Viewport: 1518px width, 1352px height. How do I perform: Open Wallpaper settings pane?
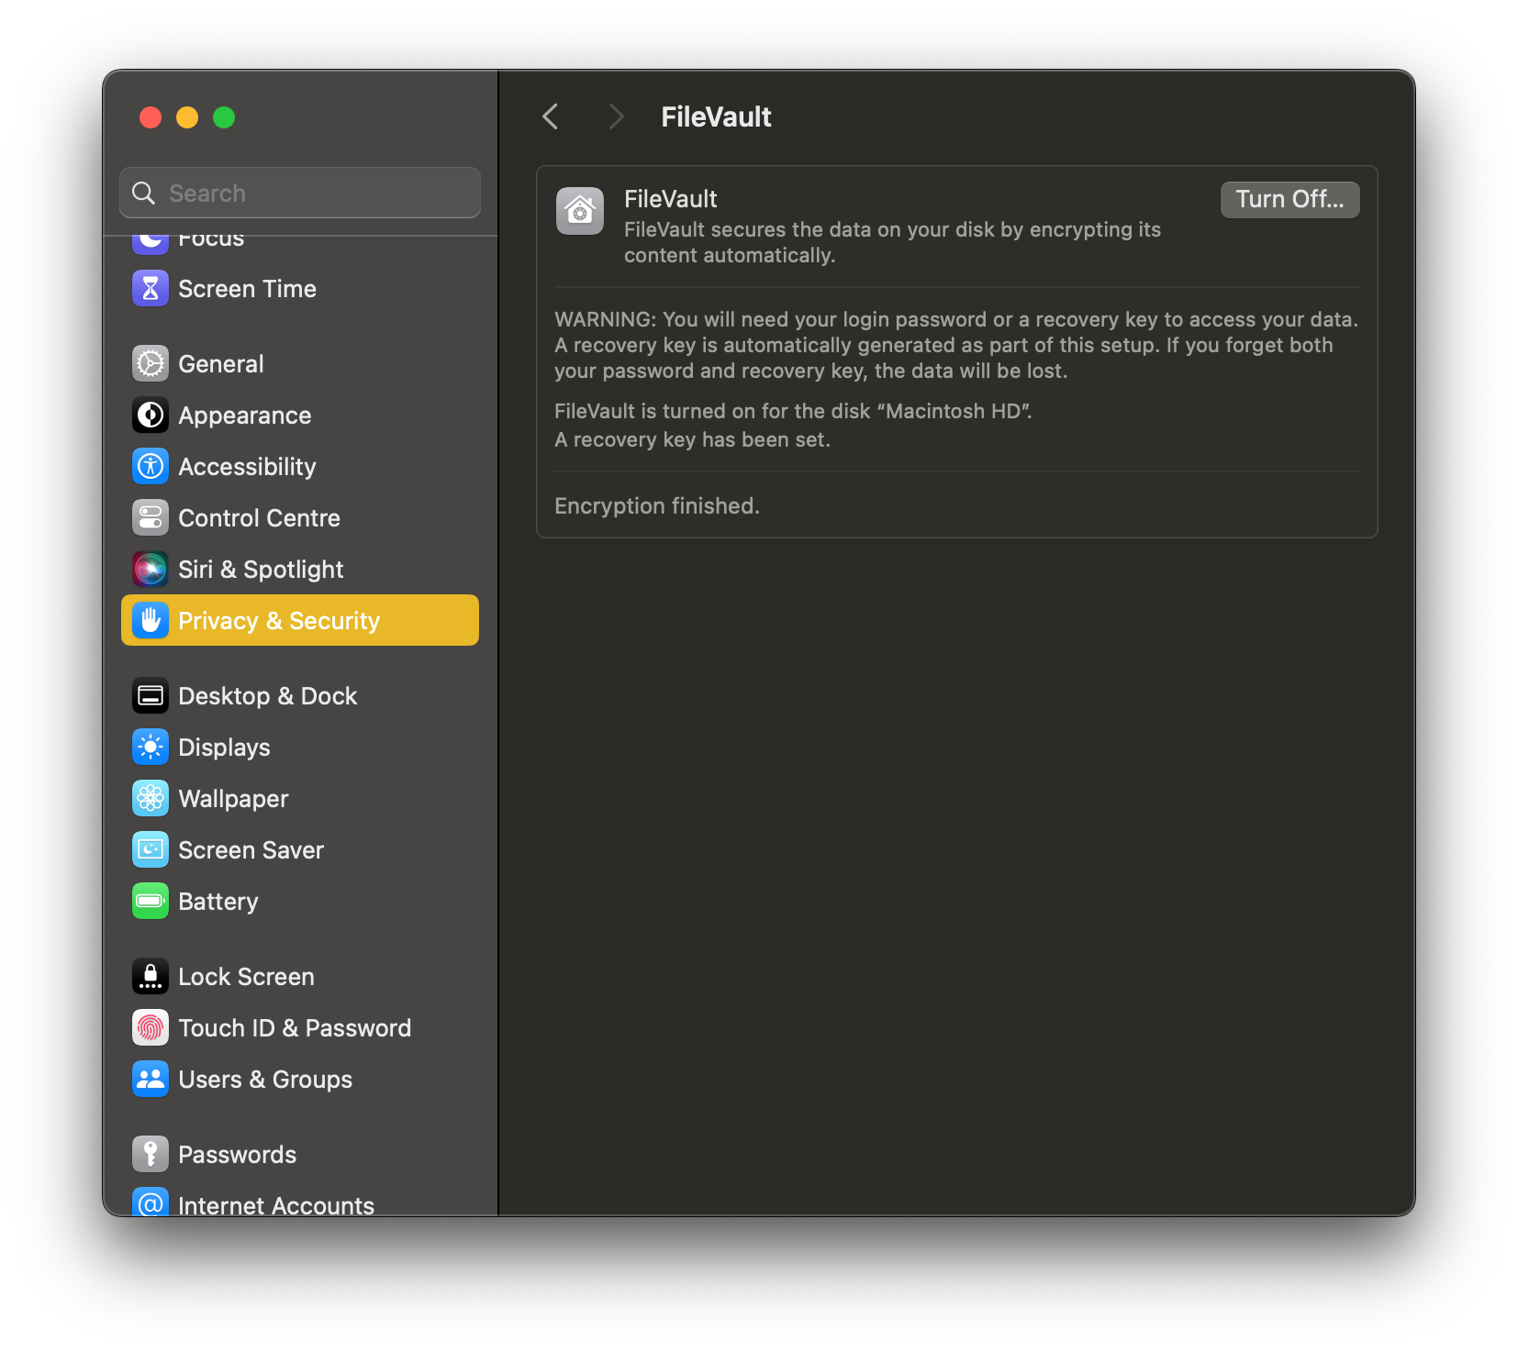tap(300, 799)
